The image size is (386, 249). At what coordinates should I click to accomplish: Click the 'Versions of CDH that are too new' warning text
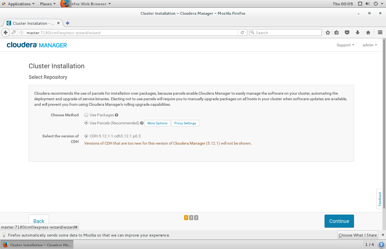point(168,143)
